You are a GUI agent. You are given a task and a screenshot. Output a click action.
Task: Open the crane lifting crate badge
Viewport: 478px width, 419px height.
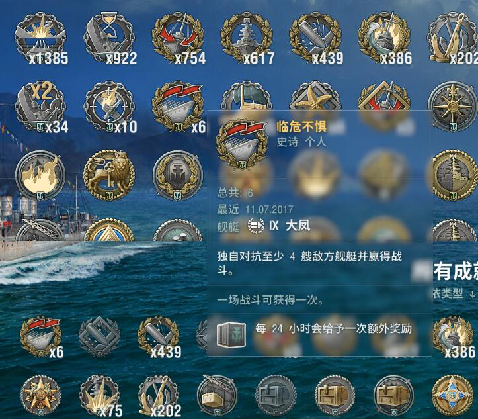coord(217,395)
